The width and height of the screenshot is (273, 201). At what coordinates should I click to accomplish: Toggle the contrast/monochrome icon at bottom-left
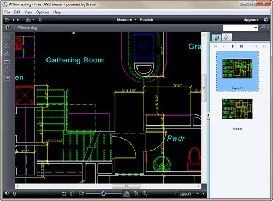tap(7, 193)
